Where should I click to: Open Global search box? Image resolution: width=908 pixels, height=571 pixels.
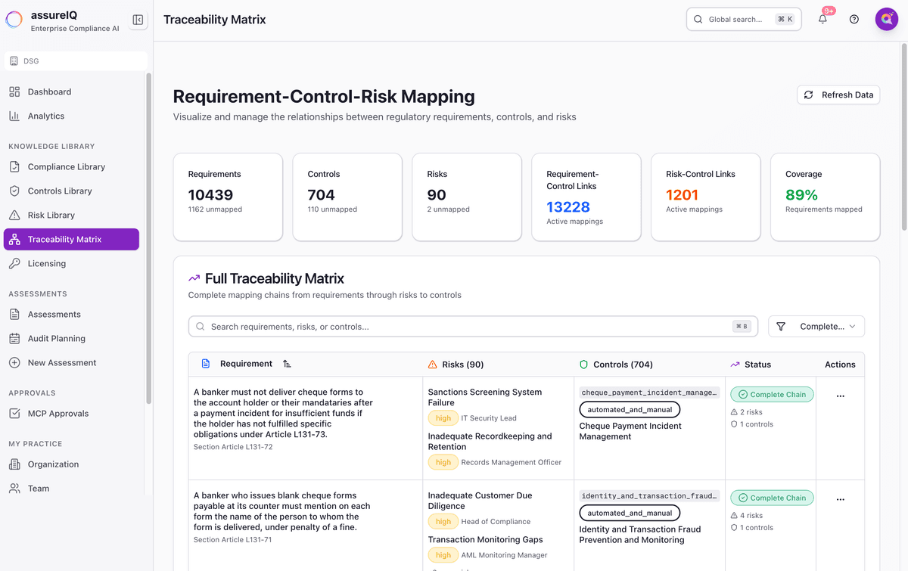[x=744, y=20]
